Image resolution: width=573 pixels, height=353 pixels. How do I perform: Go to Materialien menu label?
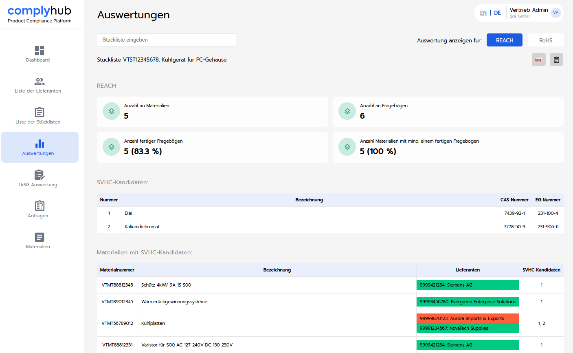pos(38,247)
